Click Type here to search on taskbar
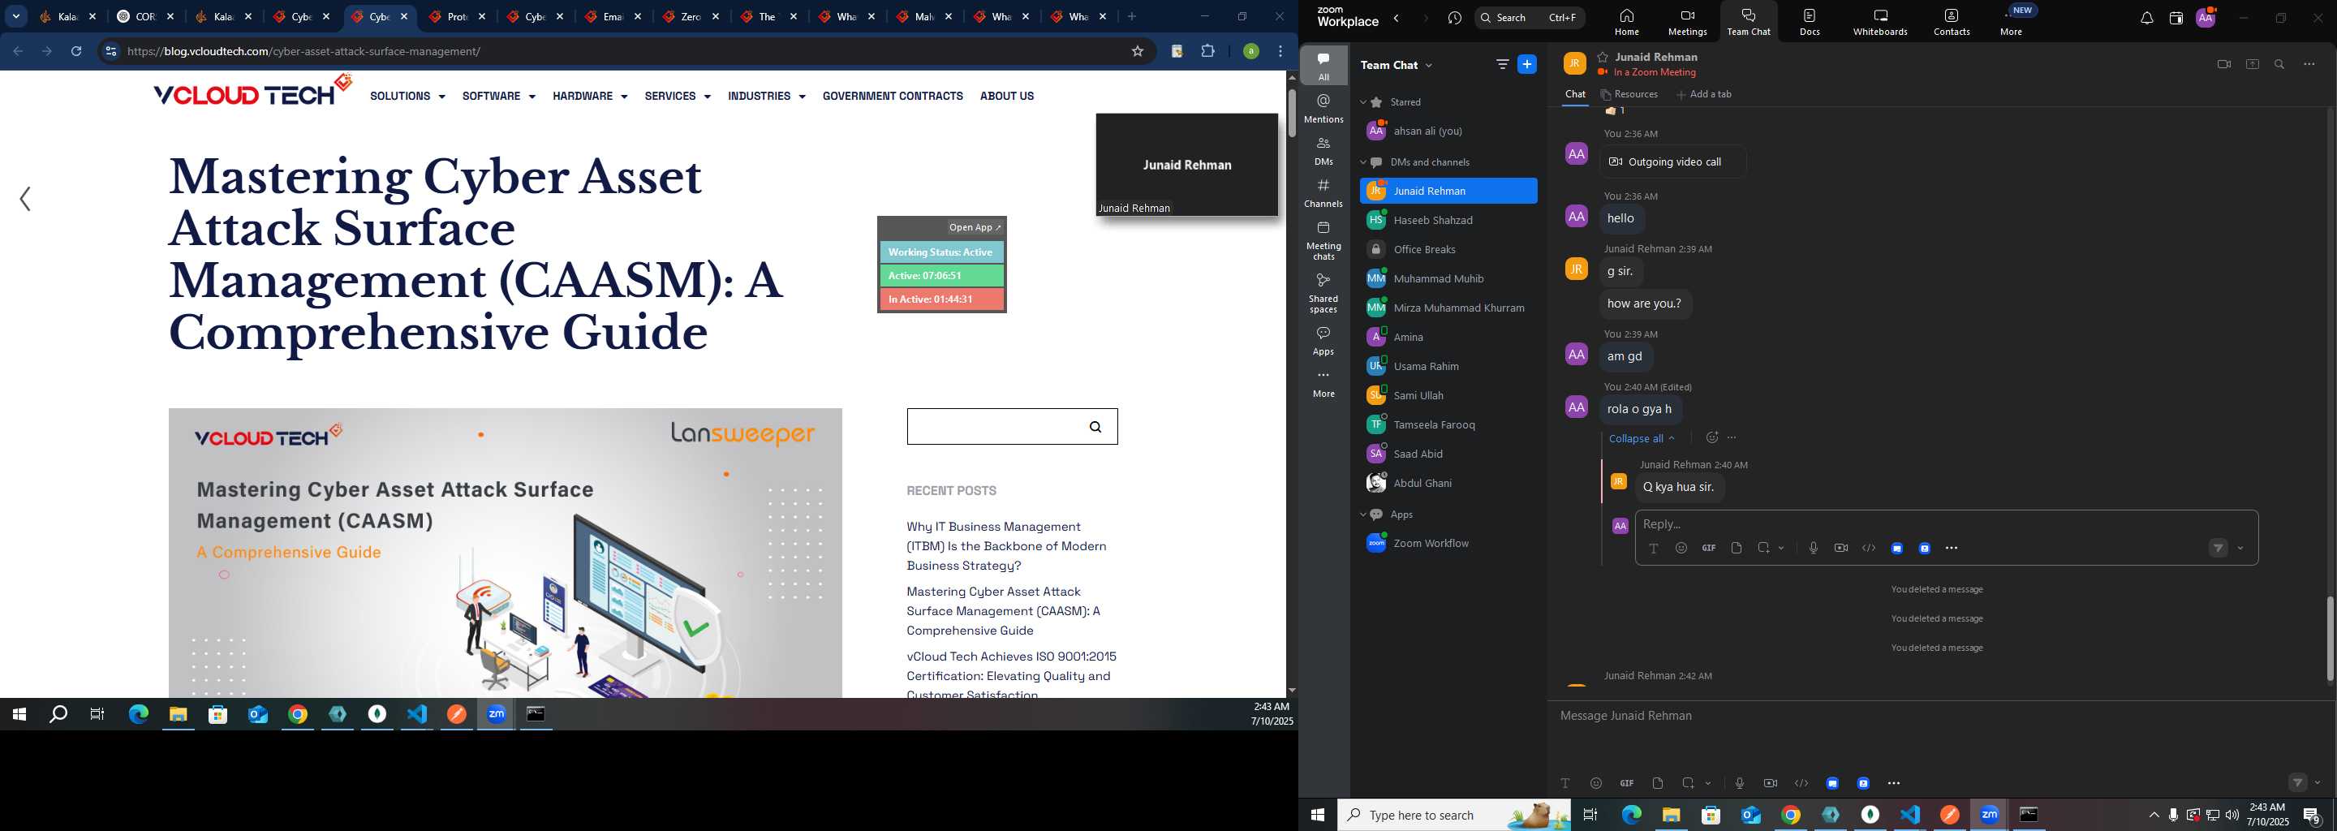 pyautogui.click(x=1453, y=815)
